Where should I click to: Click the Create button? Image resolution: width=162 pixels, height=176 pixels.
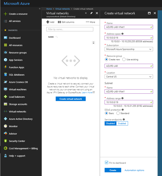(x=113, y=170)
